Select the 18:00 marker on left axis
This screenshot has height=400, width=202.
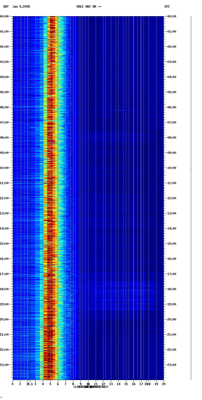[x=5, y=289]
